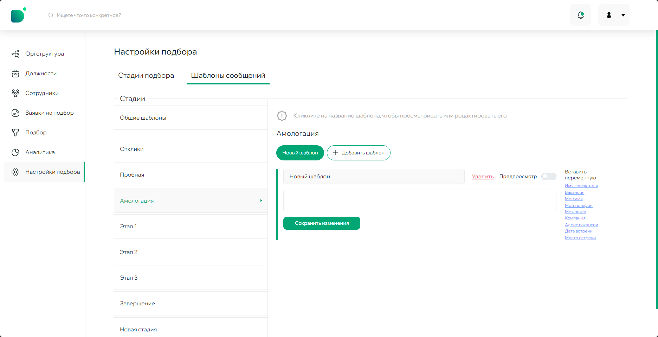Open the Шаблоны сообщений tab

228,75
